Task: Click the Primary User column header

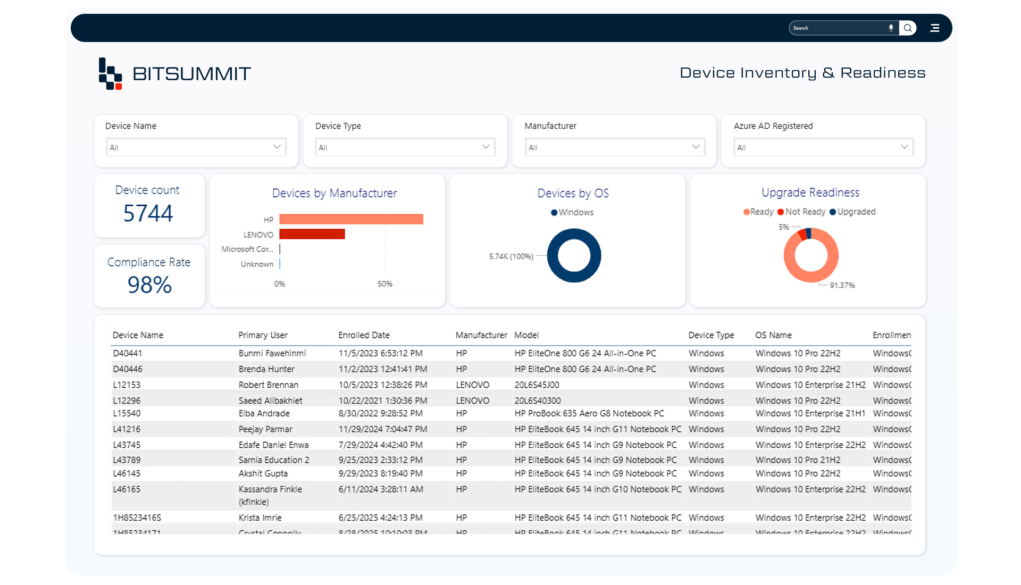Action: tap(263, 335)
